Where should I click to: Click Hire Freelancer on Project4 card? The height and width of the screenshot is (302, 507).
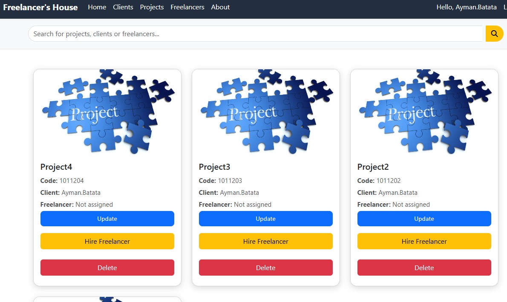[107, 241]
